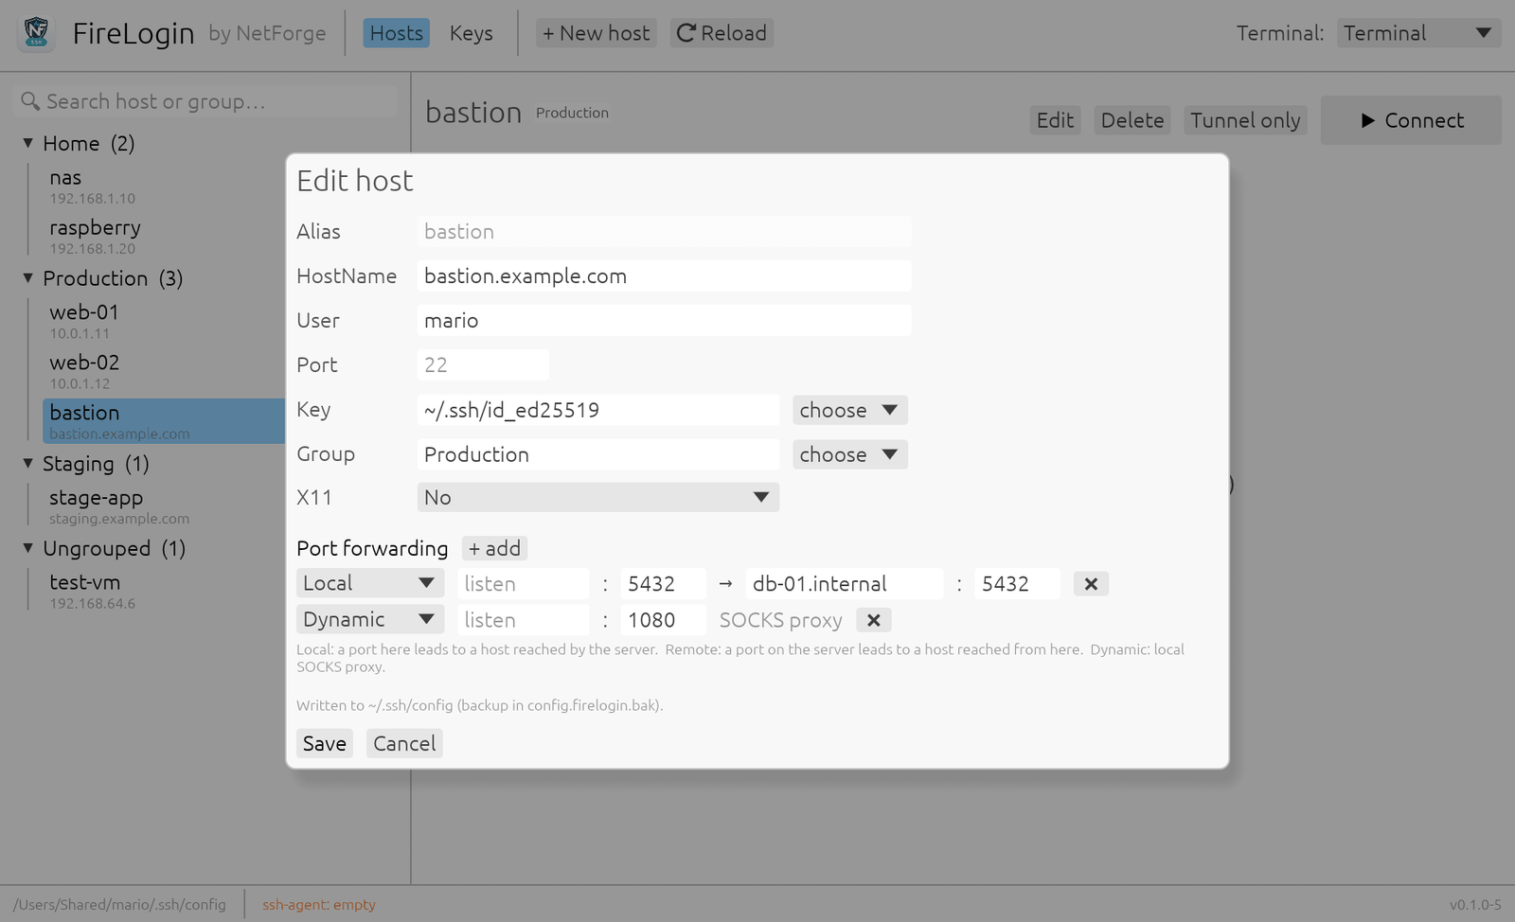Collapse the Production group
Screen dimensions: 1515x922
coord(28,278)
